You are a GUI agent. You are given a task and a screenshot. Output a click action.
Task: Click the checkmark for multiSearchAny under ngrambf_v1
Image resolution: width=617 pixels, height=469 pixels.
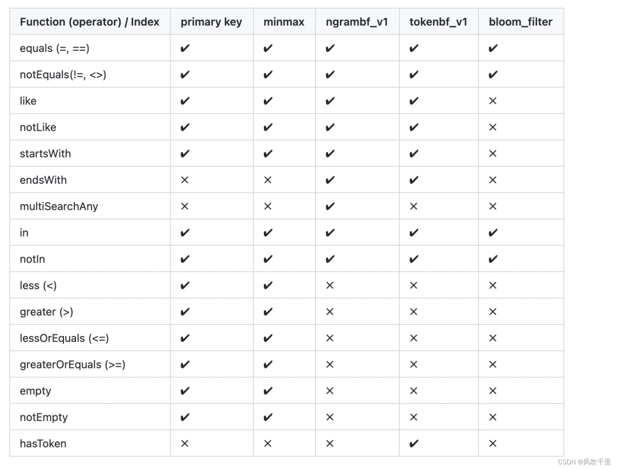coord(330,207)
